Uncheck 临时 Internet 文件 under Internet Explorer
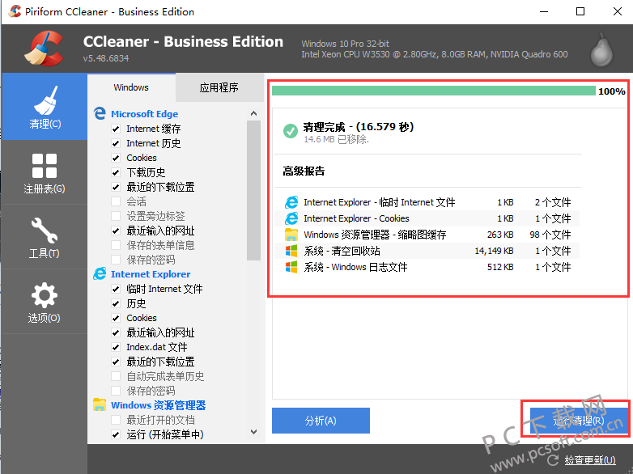633x474 pixels. (116, 289)
